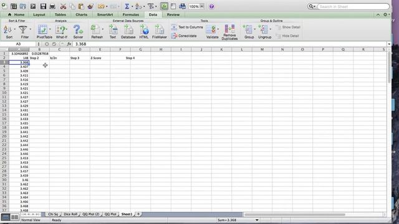
Task: Open the Dice Roll sheet tab
Action: tap(70, 214)
